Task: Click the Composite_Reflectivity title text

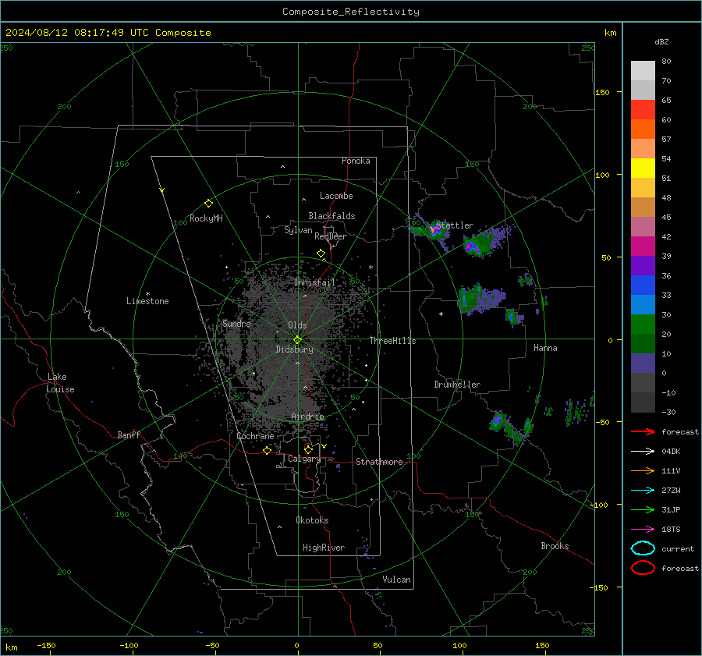Action: pos(351,12)
